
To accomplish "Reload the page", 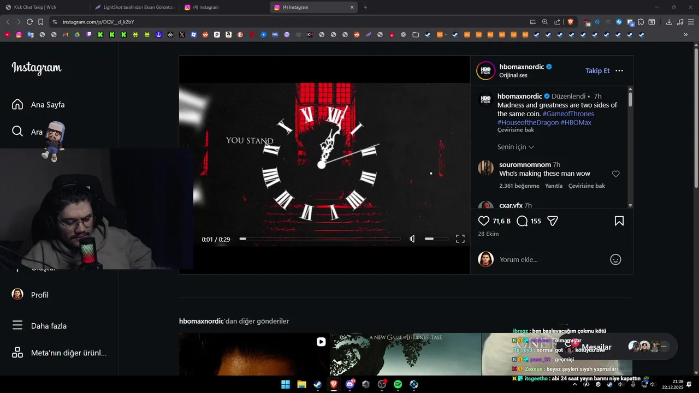I will [29, 22].
